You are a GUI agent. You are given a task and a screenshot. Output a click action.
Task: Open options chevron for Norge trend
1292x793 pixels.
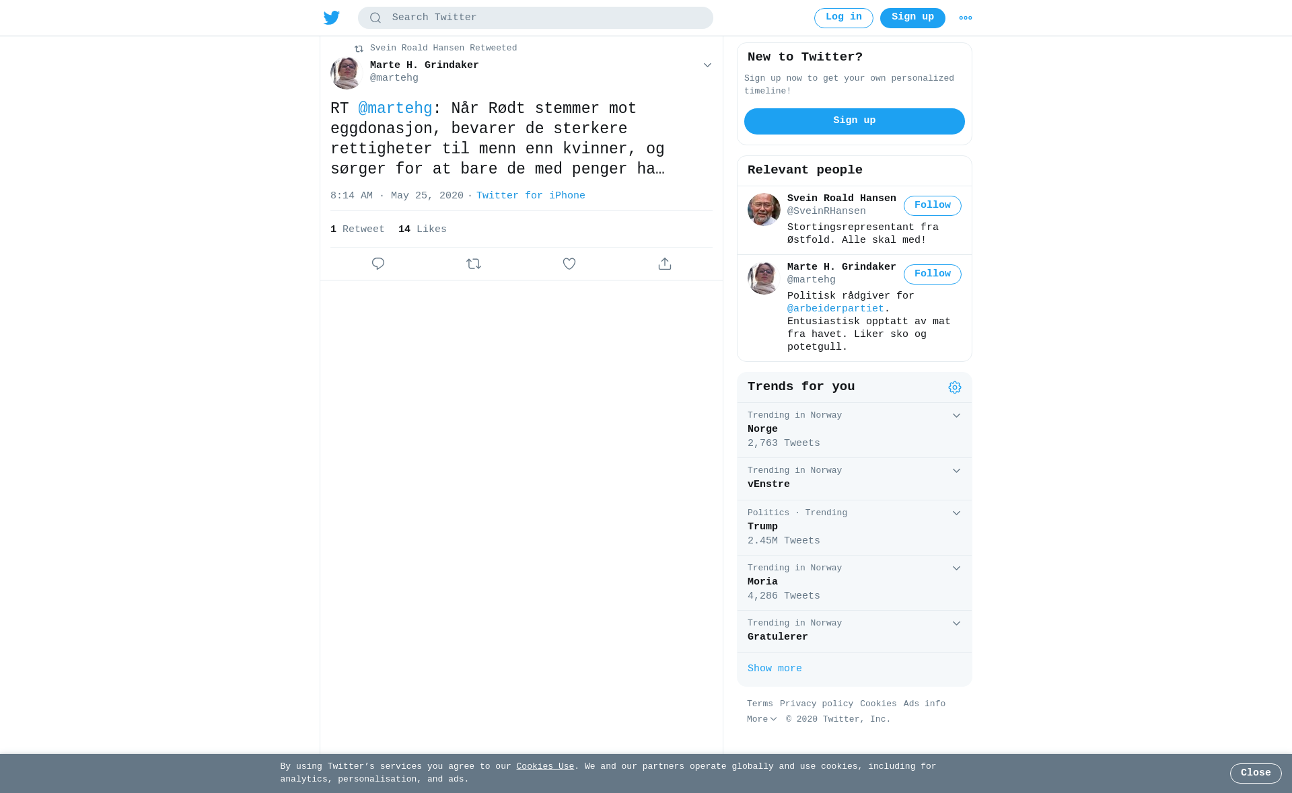[956, 416]
